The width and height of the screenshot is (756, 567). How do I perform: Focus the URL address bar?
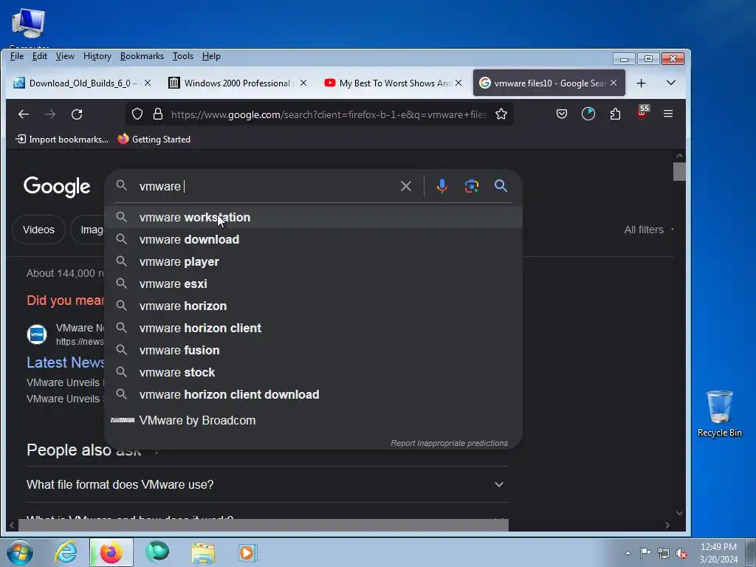329,114
